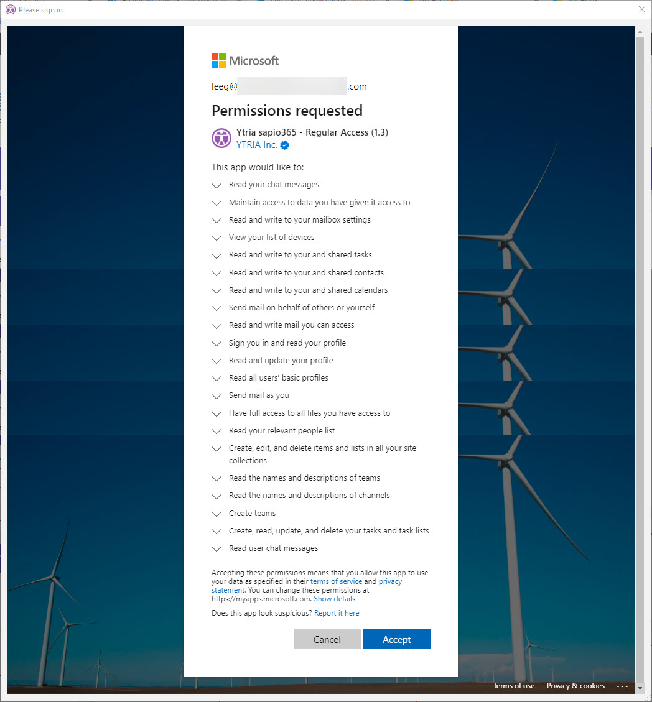This screenshot has width=652, height=702.
Task: Click the title bar sapio365 icon
Action: 11,10
